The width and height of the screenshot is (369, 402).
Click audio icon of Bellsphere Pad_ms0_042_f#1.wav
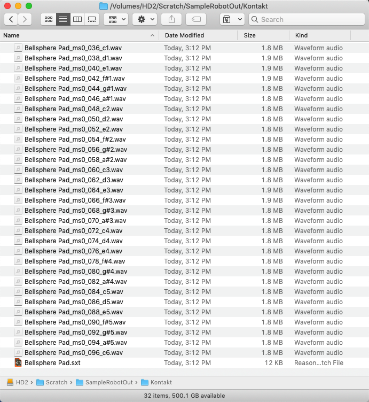pyautogui.click(x=18, y=79)
